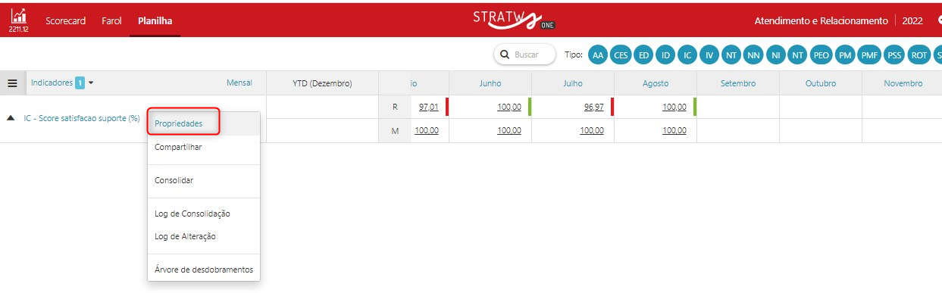Open the Mensal periodicity selector
Viewport: 942px width, 293px height.
tap(239, 83)
